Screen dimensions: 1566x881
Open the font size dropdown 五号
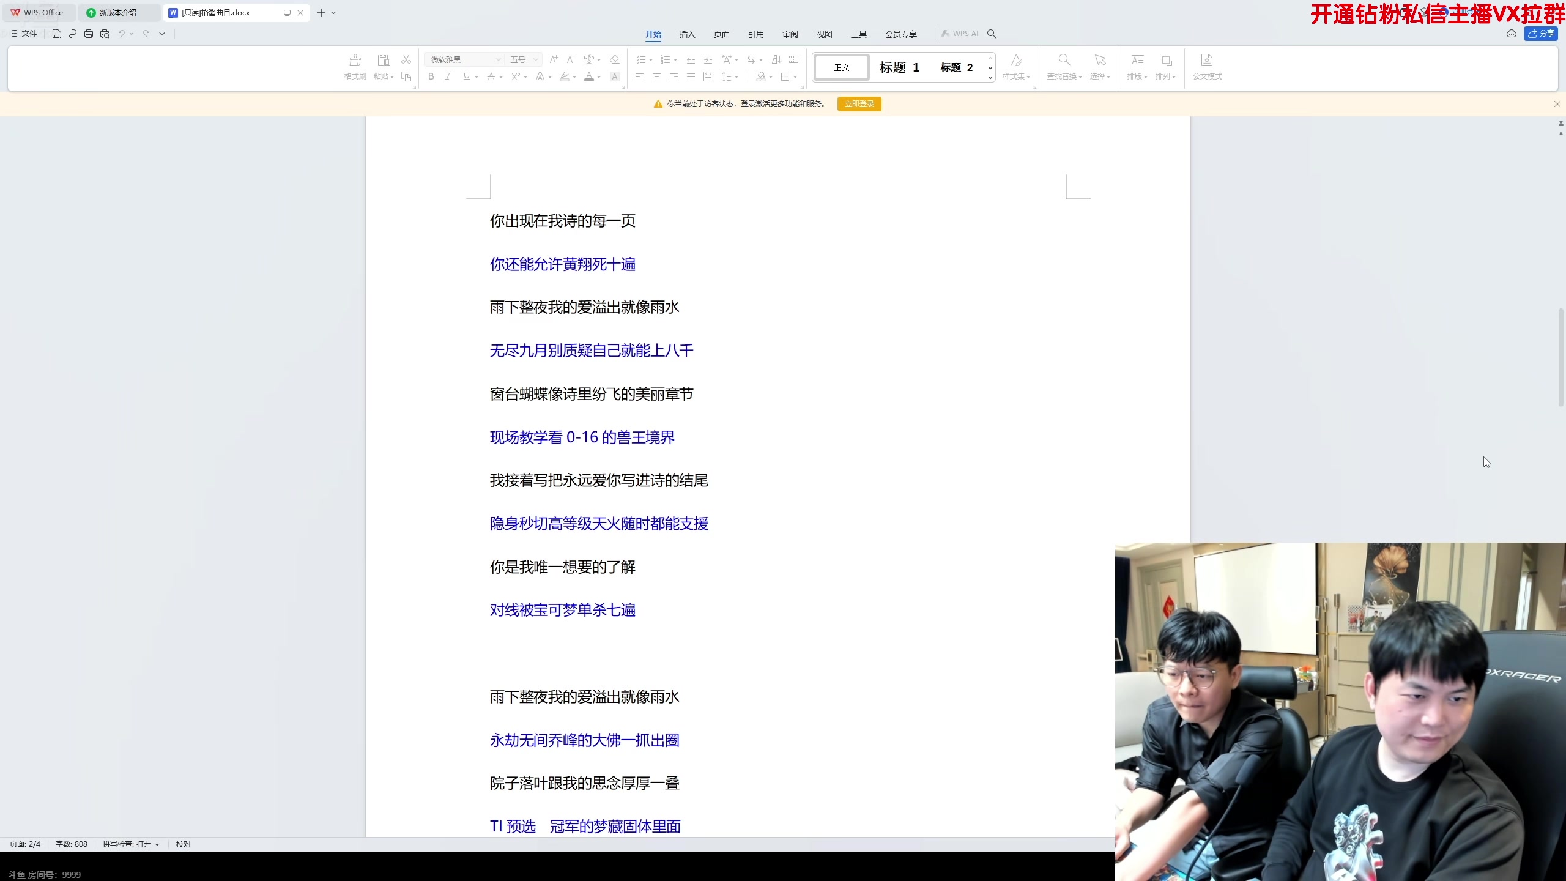coord(536,59)
